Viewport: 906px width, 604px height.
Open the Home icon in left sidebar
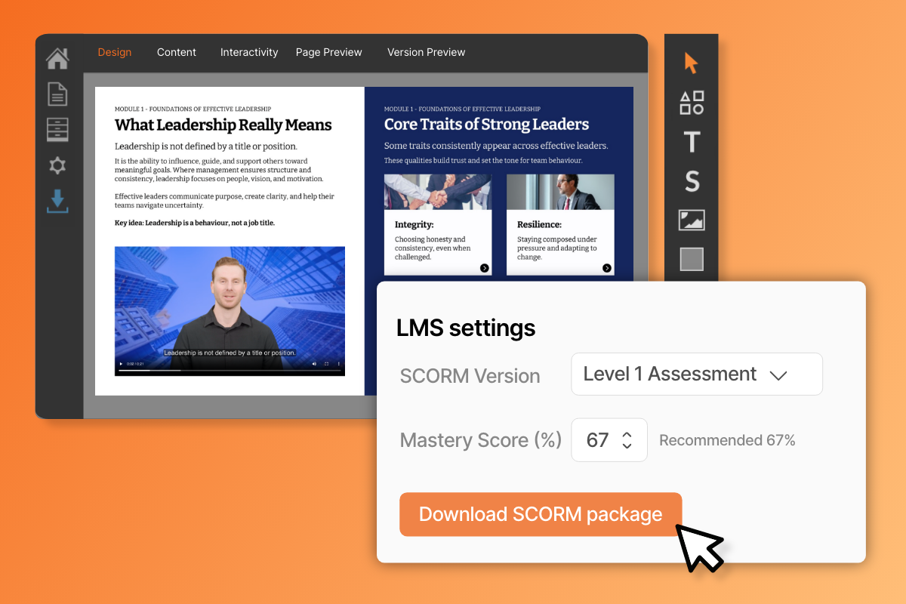(57, 58)
